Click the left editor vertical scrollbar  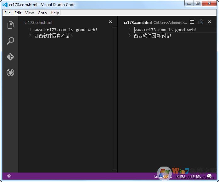point(115,98)
